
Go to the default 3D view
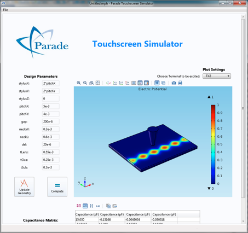108,83
